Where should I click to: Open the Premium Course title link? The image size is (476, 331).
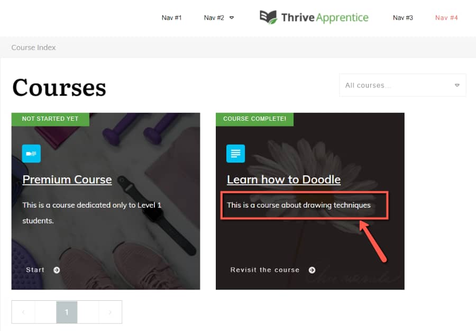point(67,180)
